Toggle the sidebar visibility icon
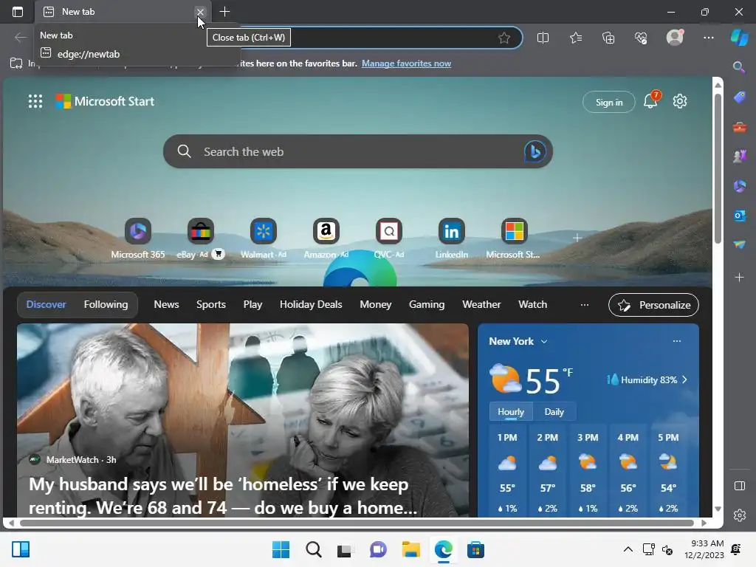 [x=739, y=486]
